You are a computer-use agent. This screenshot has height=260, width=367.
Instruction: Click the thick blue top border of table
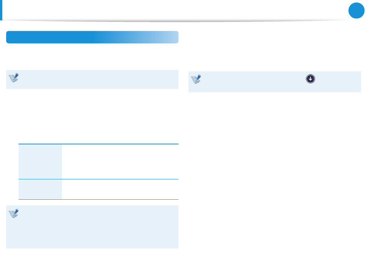98,144
